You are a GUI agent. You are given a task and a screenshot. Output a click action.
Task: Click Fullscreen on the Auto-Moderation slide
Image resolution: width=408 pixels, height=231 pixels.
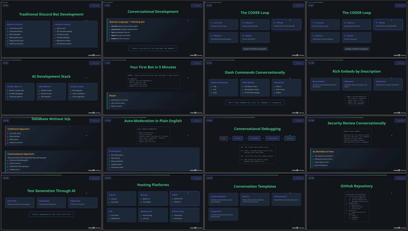point(197,121)
